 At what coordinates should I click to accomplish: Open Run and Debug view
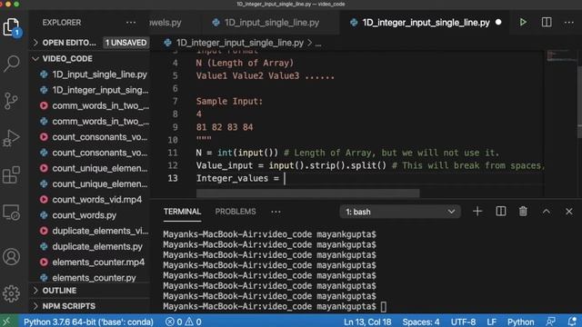coord(11,138)
